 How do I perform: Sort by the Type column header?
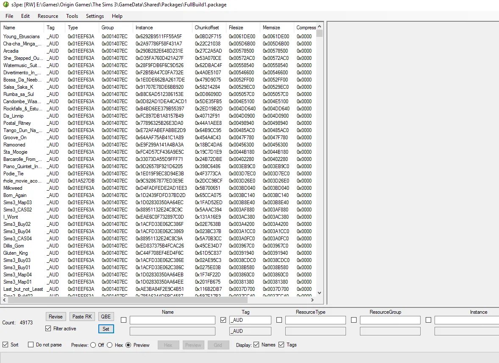82,28
